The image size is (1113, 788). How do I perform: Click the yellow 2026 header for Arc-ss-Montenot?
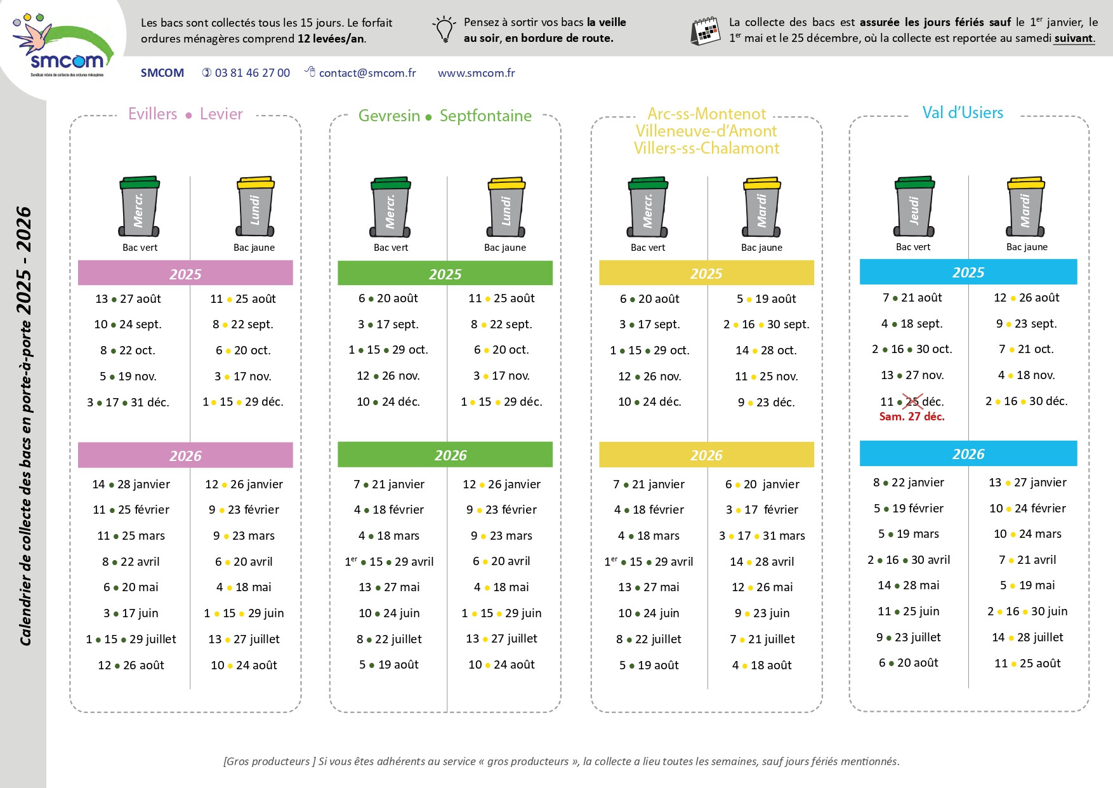706,455
